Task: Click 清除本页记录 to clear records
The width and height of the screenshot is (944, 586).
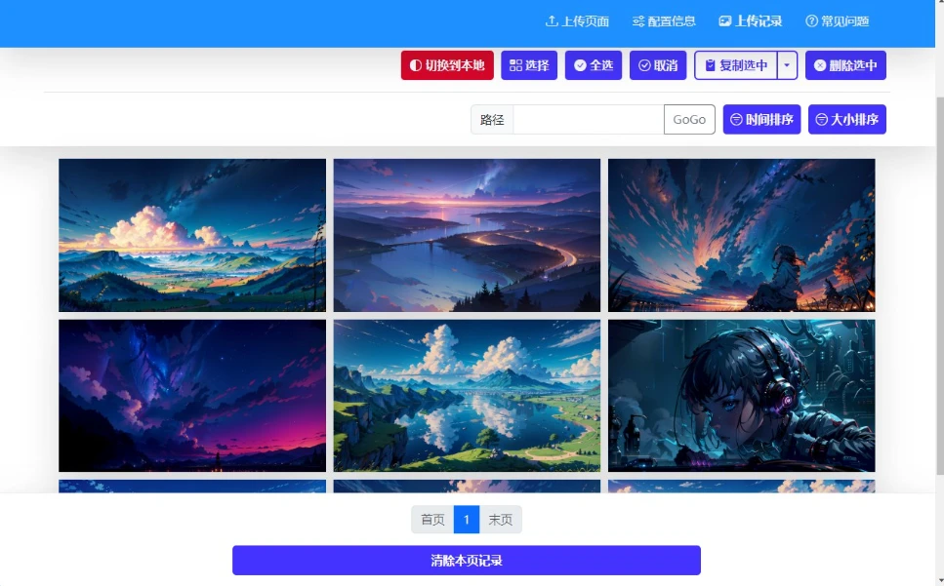Action: click(x=467, y=561)
